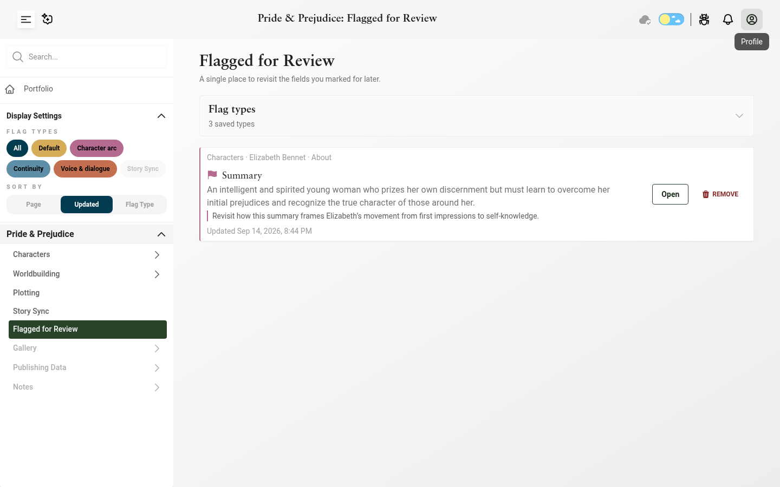Screen dimensions: 780x487
Task: Open the bug report icon
Action: pyautogui.click(x=704, y=19)
